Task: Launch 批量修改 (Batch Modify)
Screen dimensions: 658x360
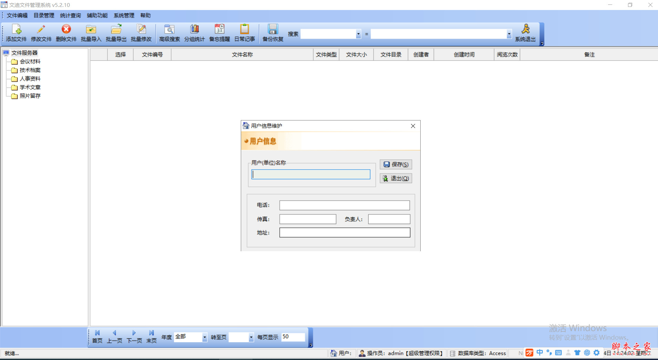Action: coord(141,33)
